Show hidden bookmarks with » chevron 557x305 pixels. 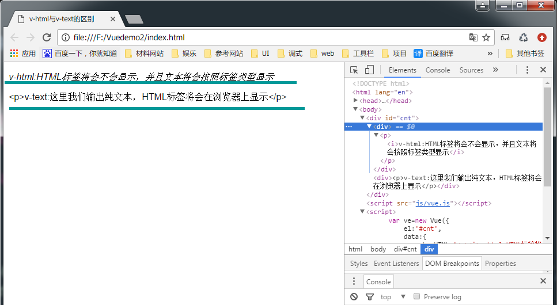click(x=490, y=54)
